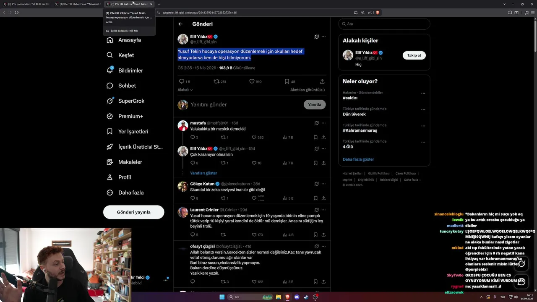Like mustafa's reply with 362 likes
This screenshot has height=302, width=537.
coord(258,137)
